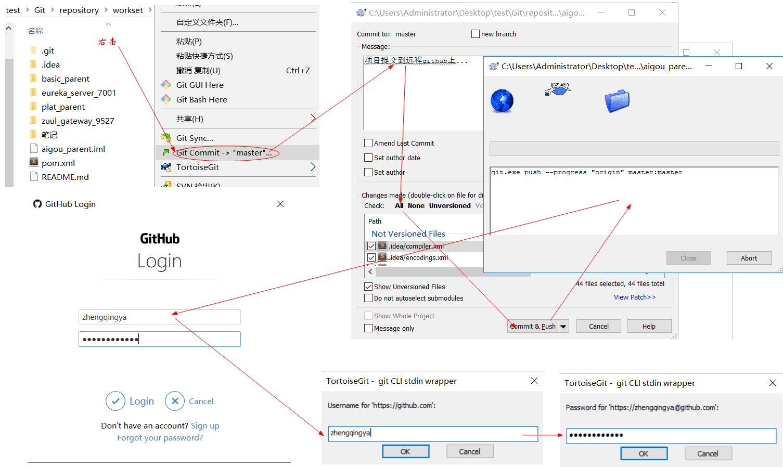Click the flying tortoise icon in push dialog
783x467 pixels.
tap(557, 90)
